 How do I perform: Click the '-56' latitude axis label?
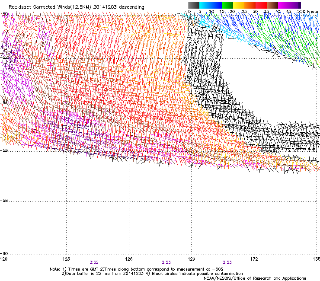[x=4, y=150]
